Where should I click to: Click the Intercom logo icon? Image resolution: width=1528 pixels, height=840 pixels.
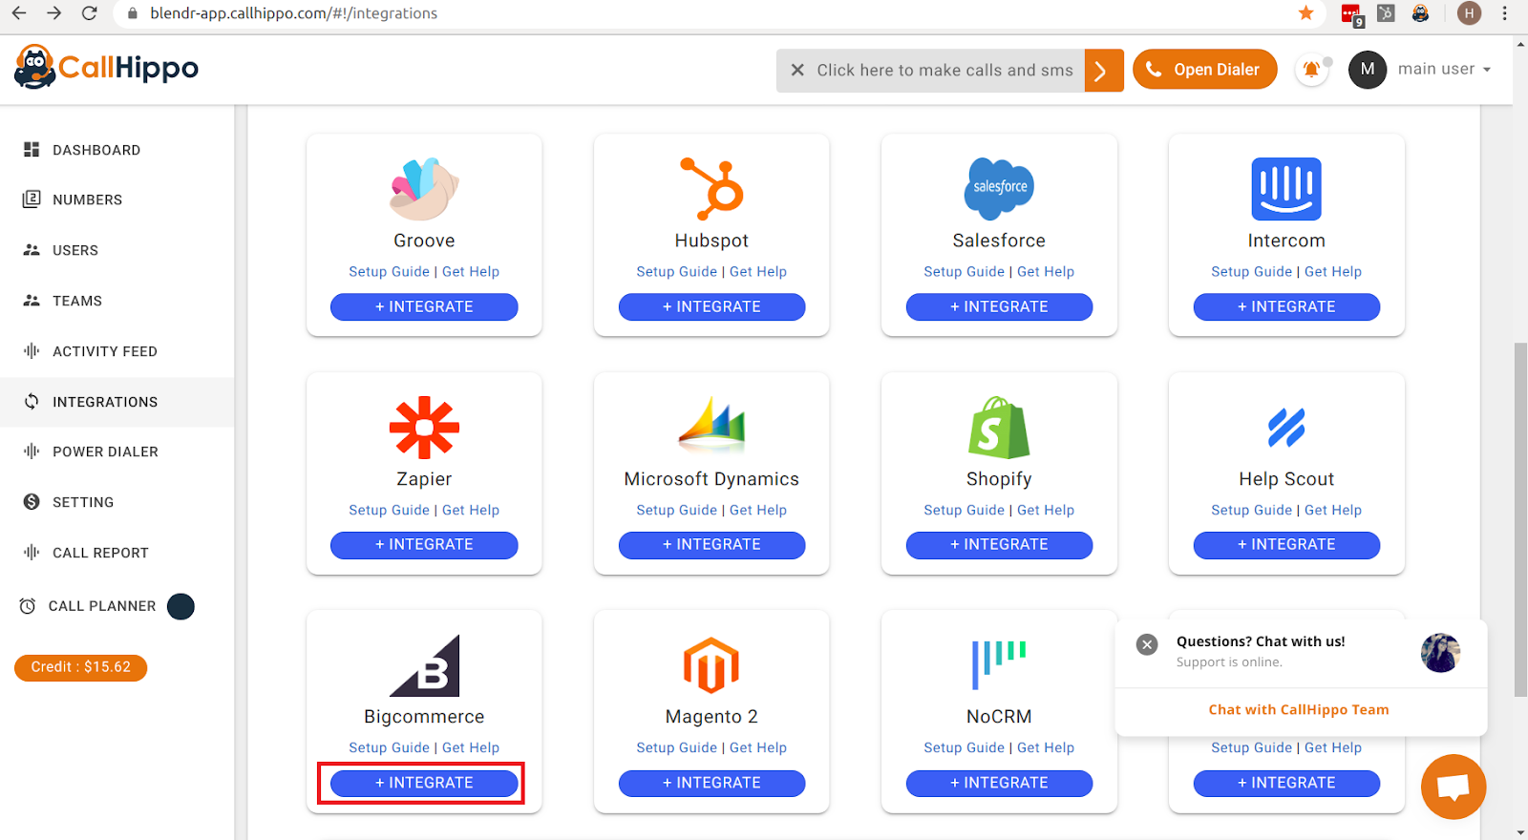(x=1286, y=189)
